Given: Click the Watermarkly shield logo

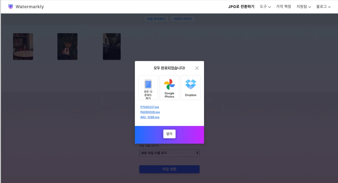Looking at the screenshot, I should click(10, 6).
